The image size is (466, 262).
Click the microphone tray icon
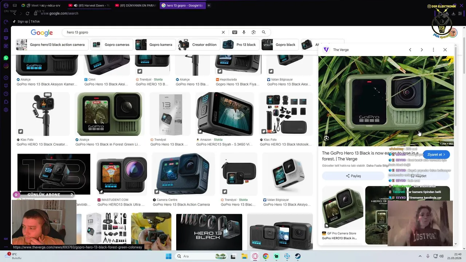point(428,256)
